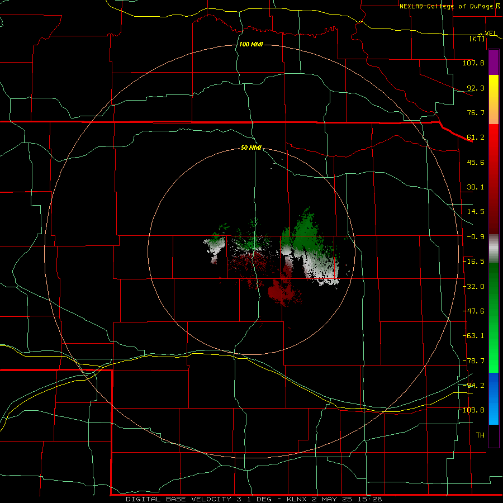Click the KLNX radar site identifier
Image resolution: width=503 pixels, height=503 pixels.
tap(297, 499)
